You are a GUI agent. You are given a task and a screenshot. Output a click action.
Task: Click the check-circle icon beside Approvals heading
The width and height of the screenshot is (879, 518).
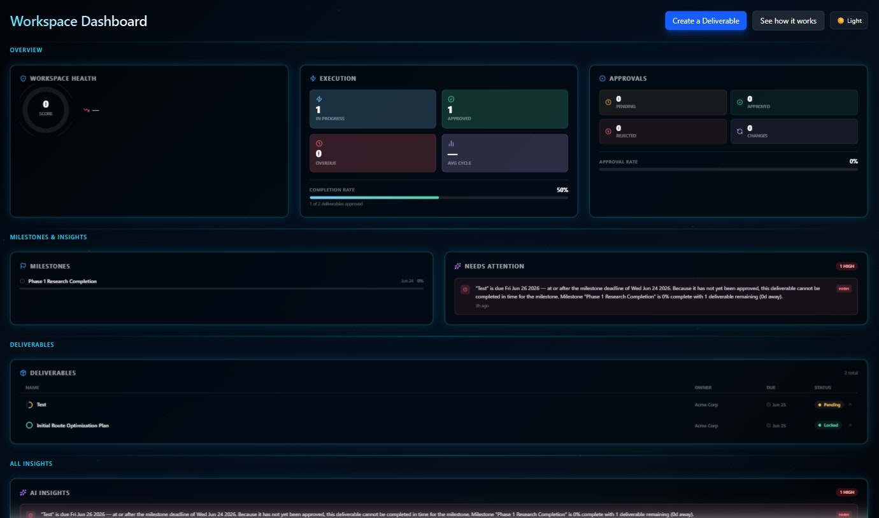603,78
